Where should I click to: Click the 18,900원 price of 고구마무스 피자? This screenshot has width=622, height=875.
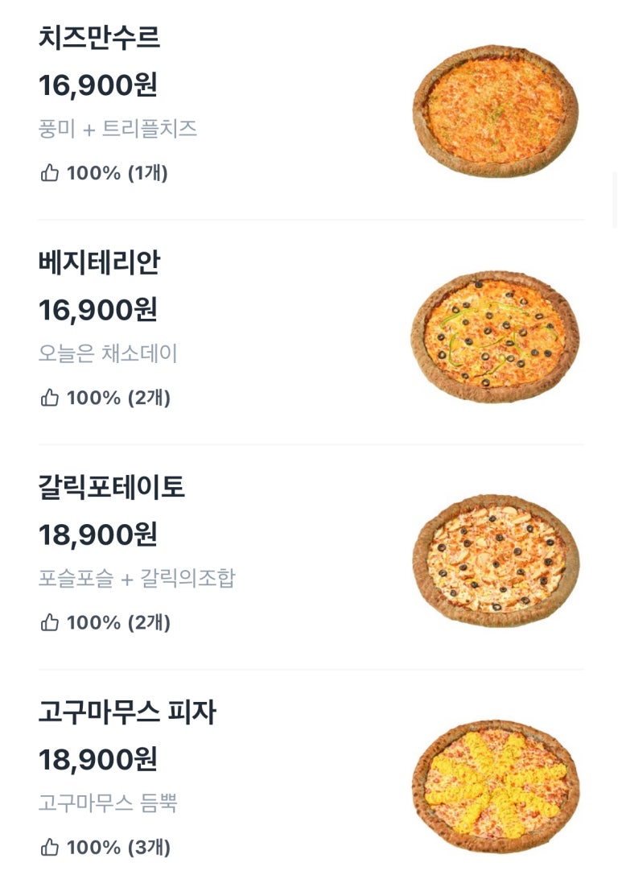pos(98,760)
